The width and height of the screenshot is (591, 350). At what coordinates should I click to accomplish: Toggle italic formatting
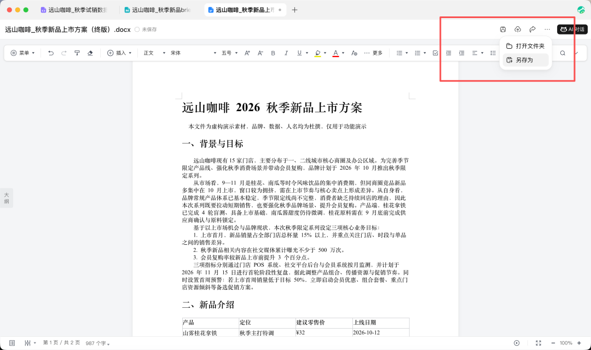click(x=286, y=53)
